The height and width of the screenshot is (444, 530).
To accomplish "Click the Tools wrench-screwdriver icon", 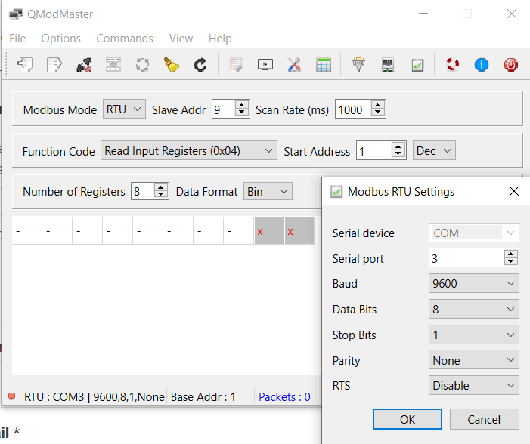I will (294, 65).
